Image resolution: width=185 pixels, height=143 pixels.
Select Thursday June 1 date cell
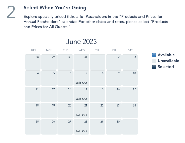point(98,62)
